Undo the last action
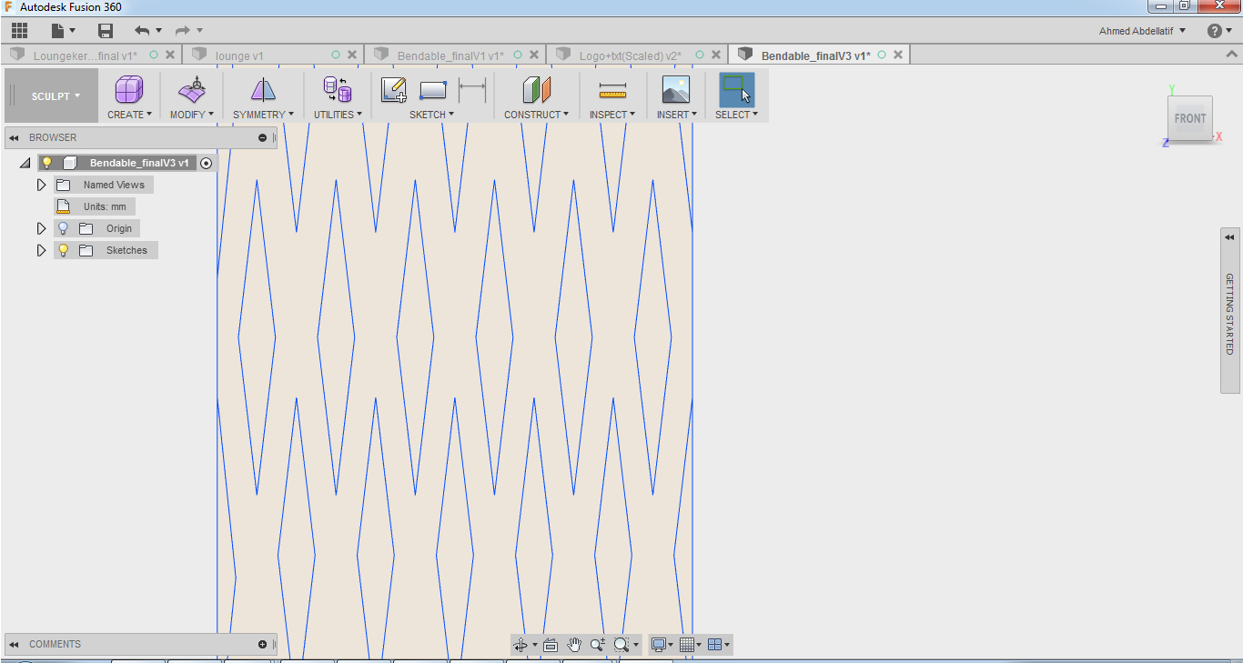Viewport: 1243px width, 663px height. [x=142, y=31]
